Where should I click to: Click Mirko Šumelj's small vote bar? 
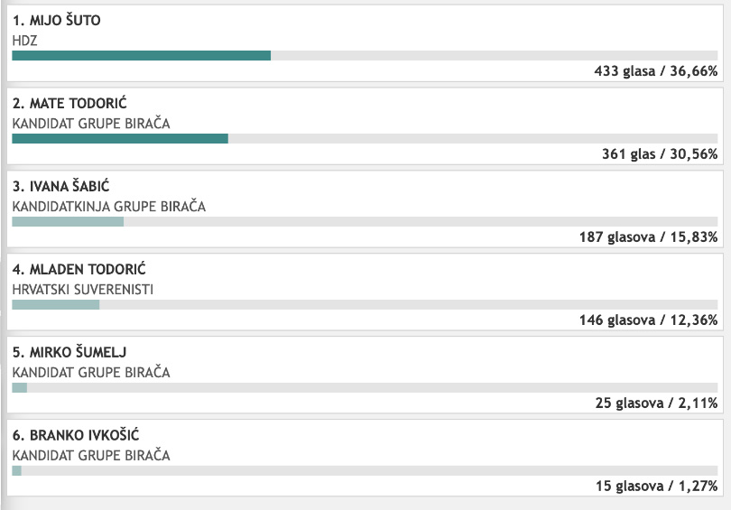click(20, 387)
